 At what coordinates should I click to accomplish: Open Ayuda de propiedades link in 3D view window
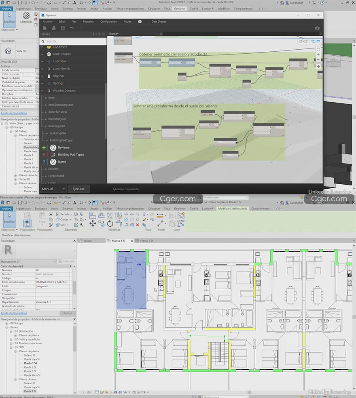14,113
